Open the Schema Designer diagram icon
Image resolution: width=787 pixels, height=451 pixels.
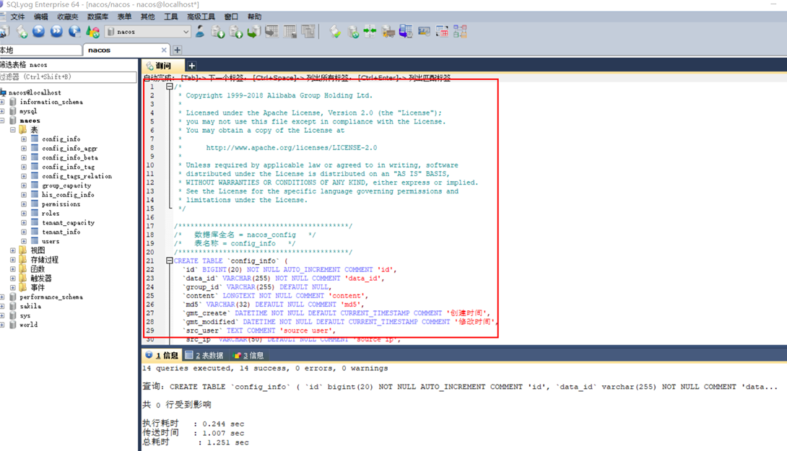[x=460, y=32]
